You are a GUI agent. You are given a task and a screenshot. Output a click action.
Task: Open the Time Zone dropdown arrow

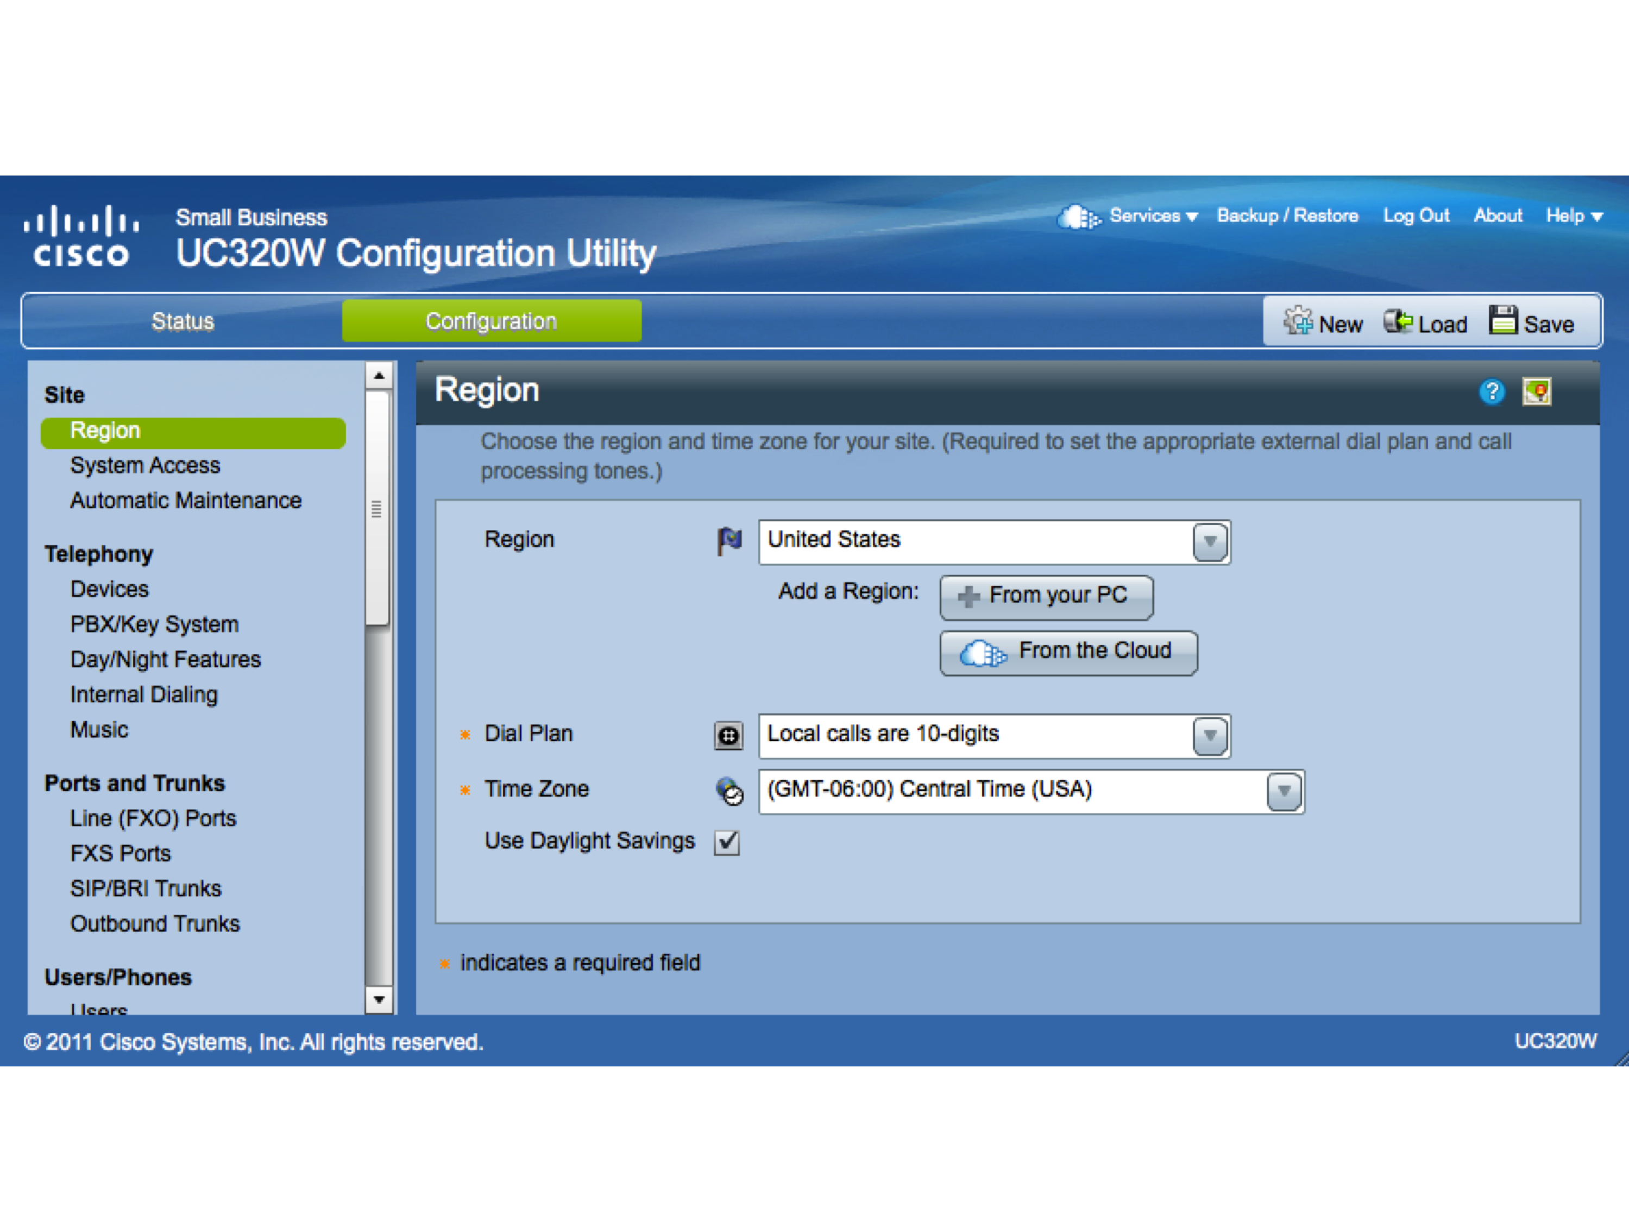pos(1284,792)
